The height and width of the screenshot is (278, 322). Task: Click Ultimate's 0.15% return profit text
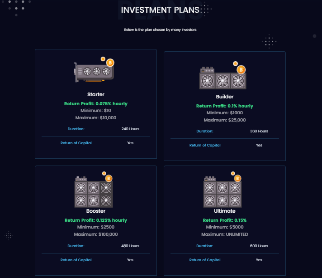point(225,220)
